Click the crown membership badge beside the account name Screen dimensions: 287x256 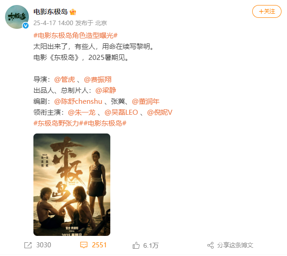coord(73,12)
